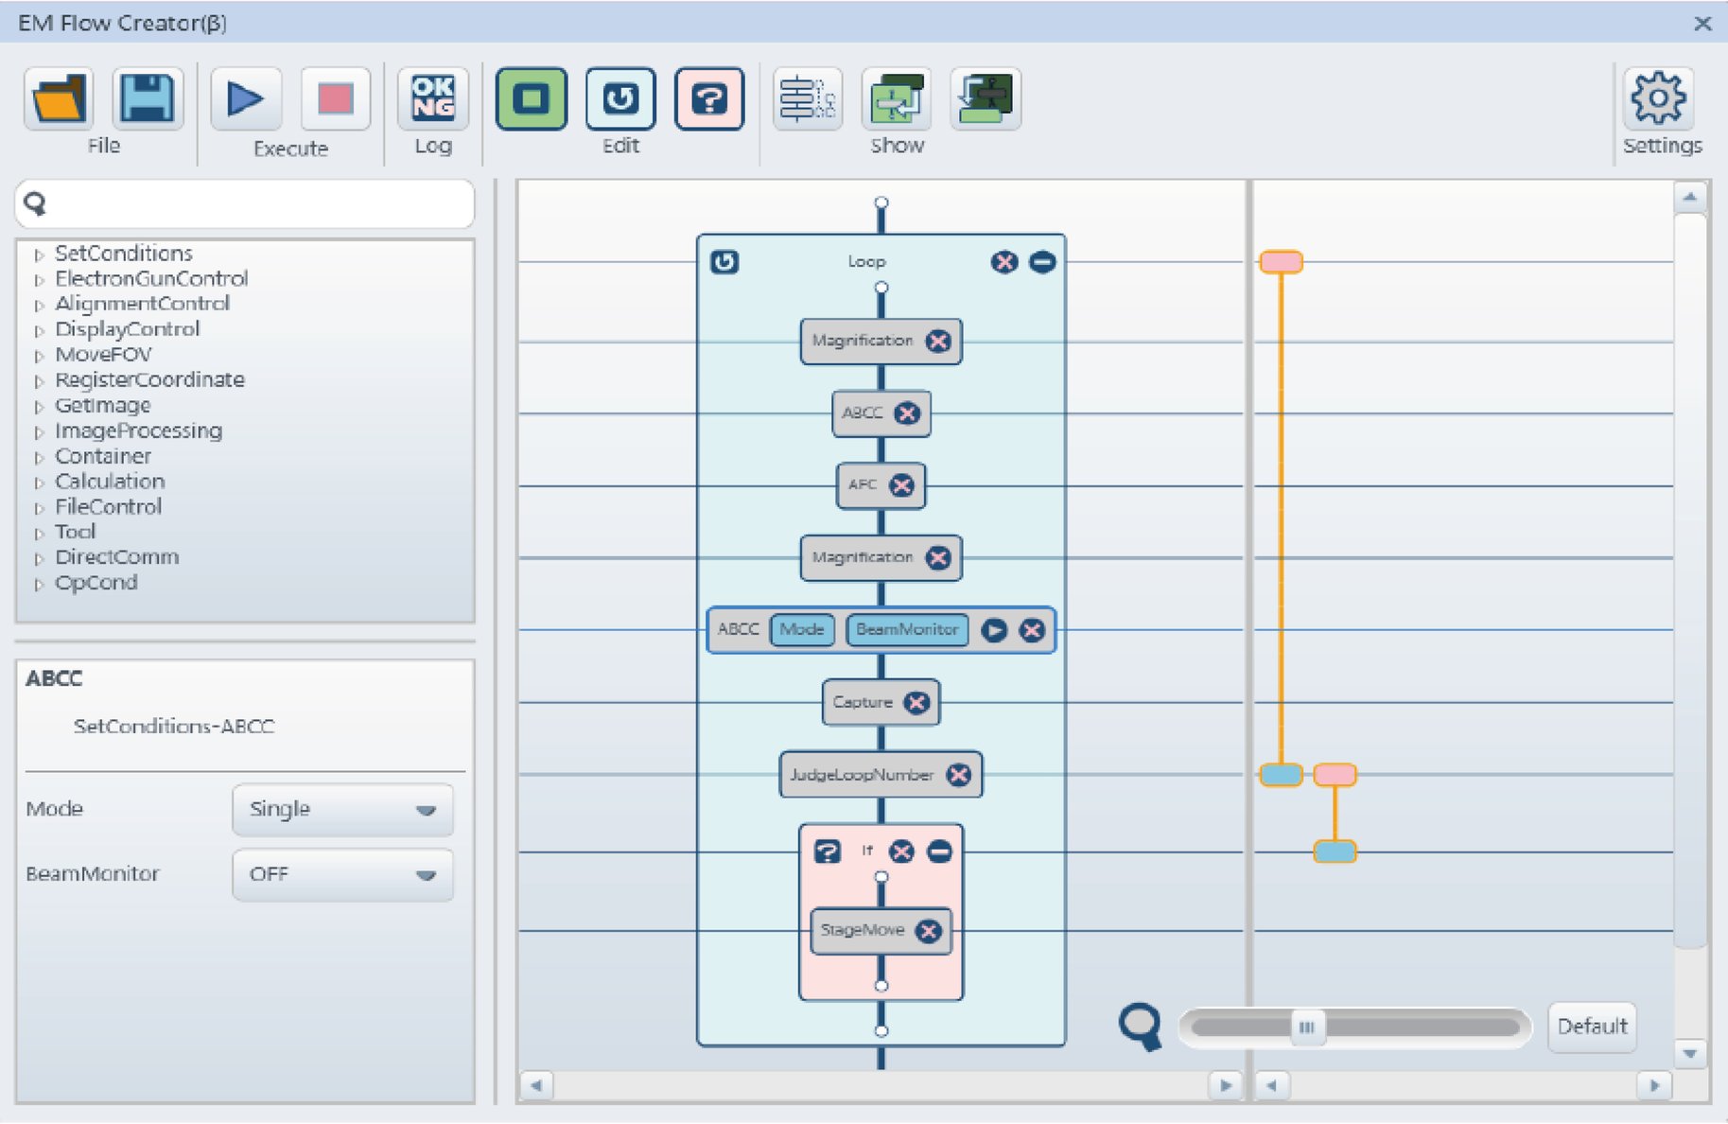Select the ImageProcessing tree item
The image size is (1728, 1124).
click(138, 431)
